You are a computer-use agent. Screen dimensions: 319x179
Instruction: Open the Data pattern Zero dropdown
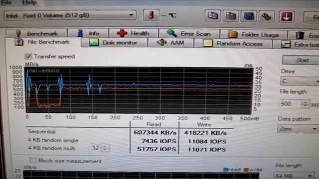[298, 129]
